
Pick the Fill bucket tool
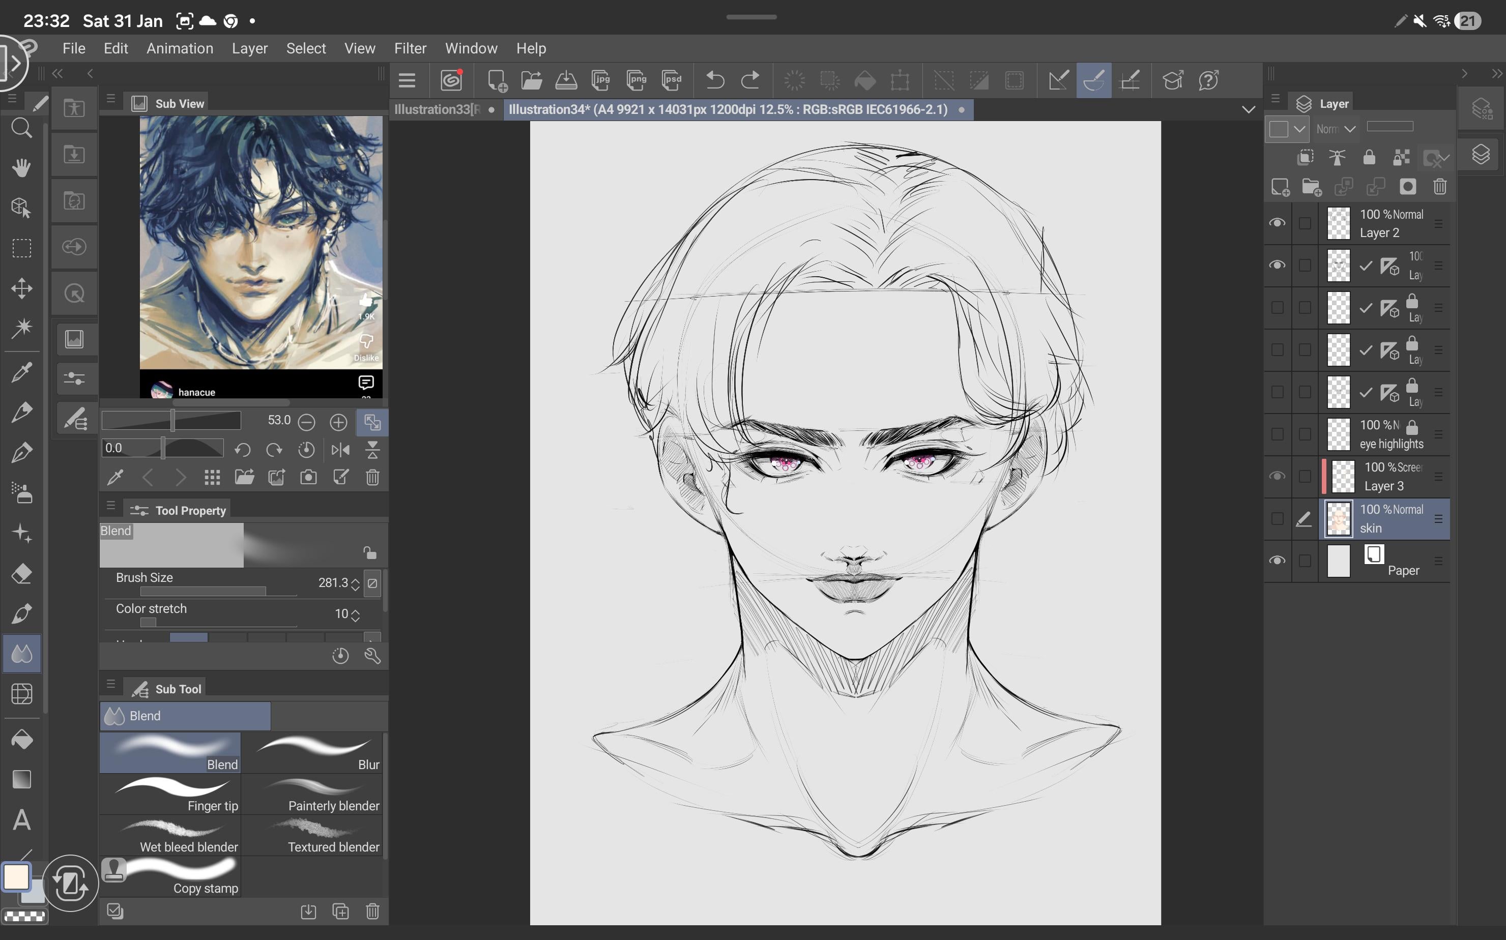pyautogui.click(x=22, y=739)
